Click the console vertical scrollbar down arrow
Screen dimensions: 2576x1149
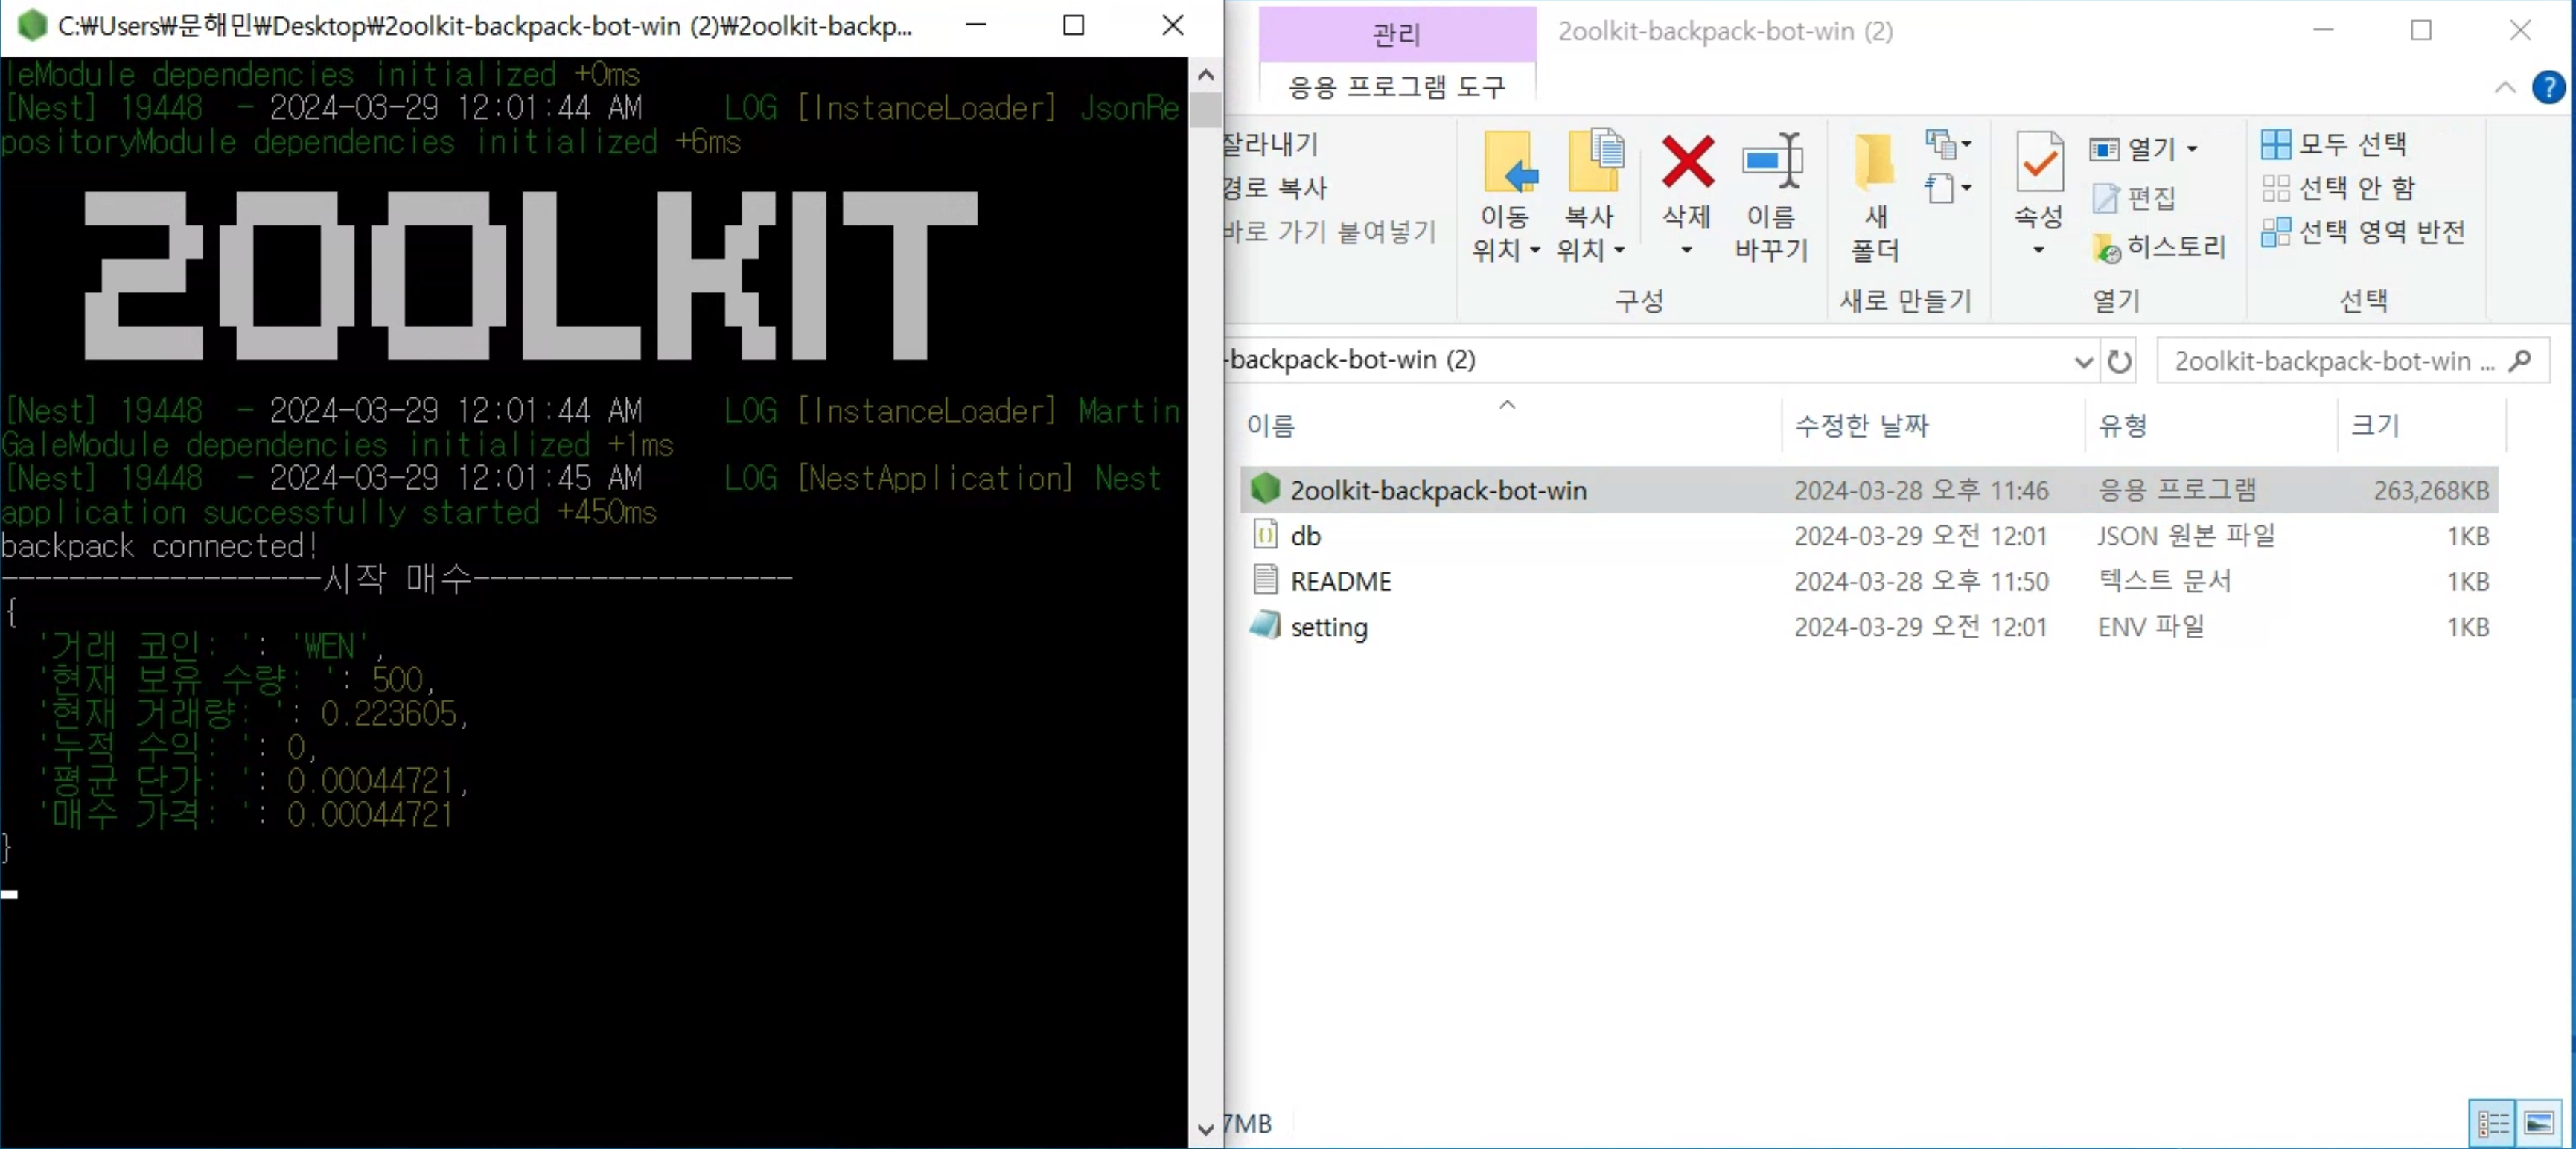1205,1129
